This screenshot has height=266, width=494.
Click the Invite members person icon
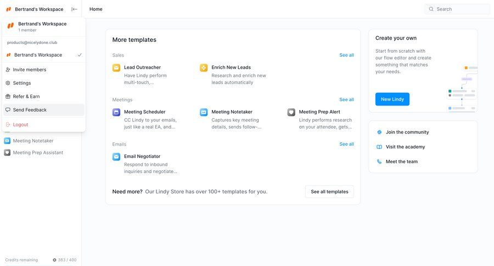coord(8,69)
